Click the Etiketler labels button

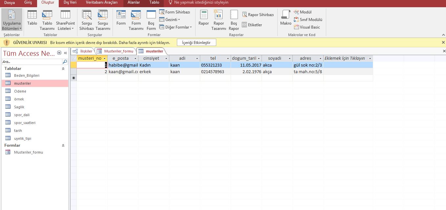click(x=252, y=25)
